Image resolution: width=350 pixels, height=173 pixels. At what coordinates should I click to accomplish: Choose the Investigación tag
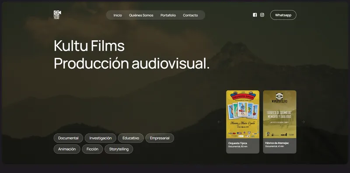tap(101, 138)
